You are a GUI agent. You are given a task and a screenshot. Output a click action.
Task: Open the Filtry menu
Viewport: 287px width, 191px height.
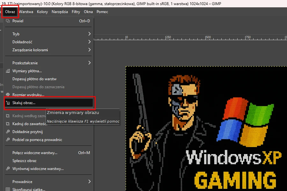[76, 12]
